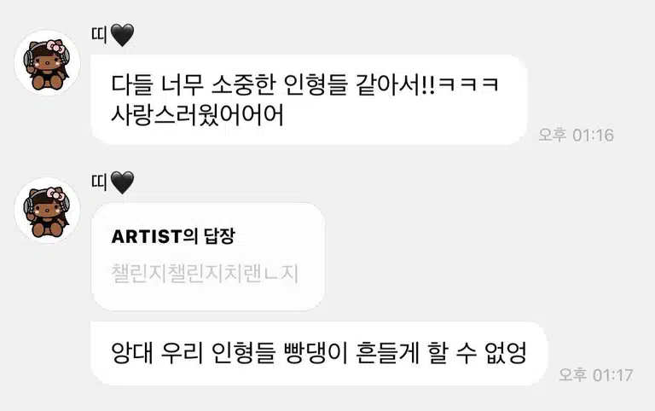Viewport: 655px width, 411px height.
Task: Tap the black heart beside the top sender name
Action: [x=123, y=35]
